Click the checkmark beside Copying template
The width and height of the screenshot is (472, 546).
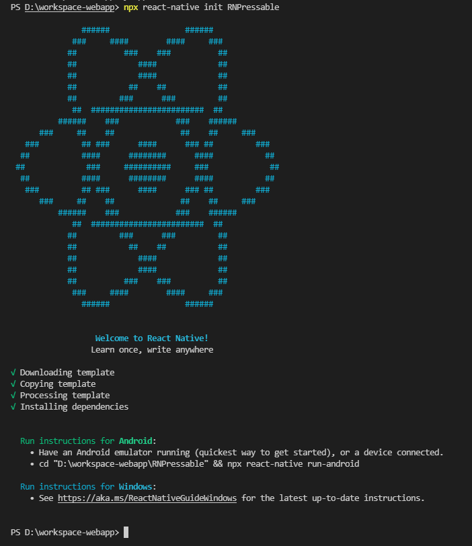coord(13,384)
